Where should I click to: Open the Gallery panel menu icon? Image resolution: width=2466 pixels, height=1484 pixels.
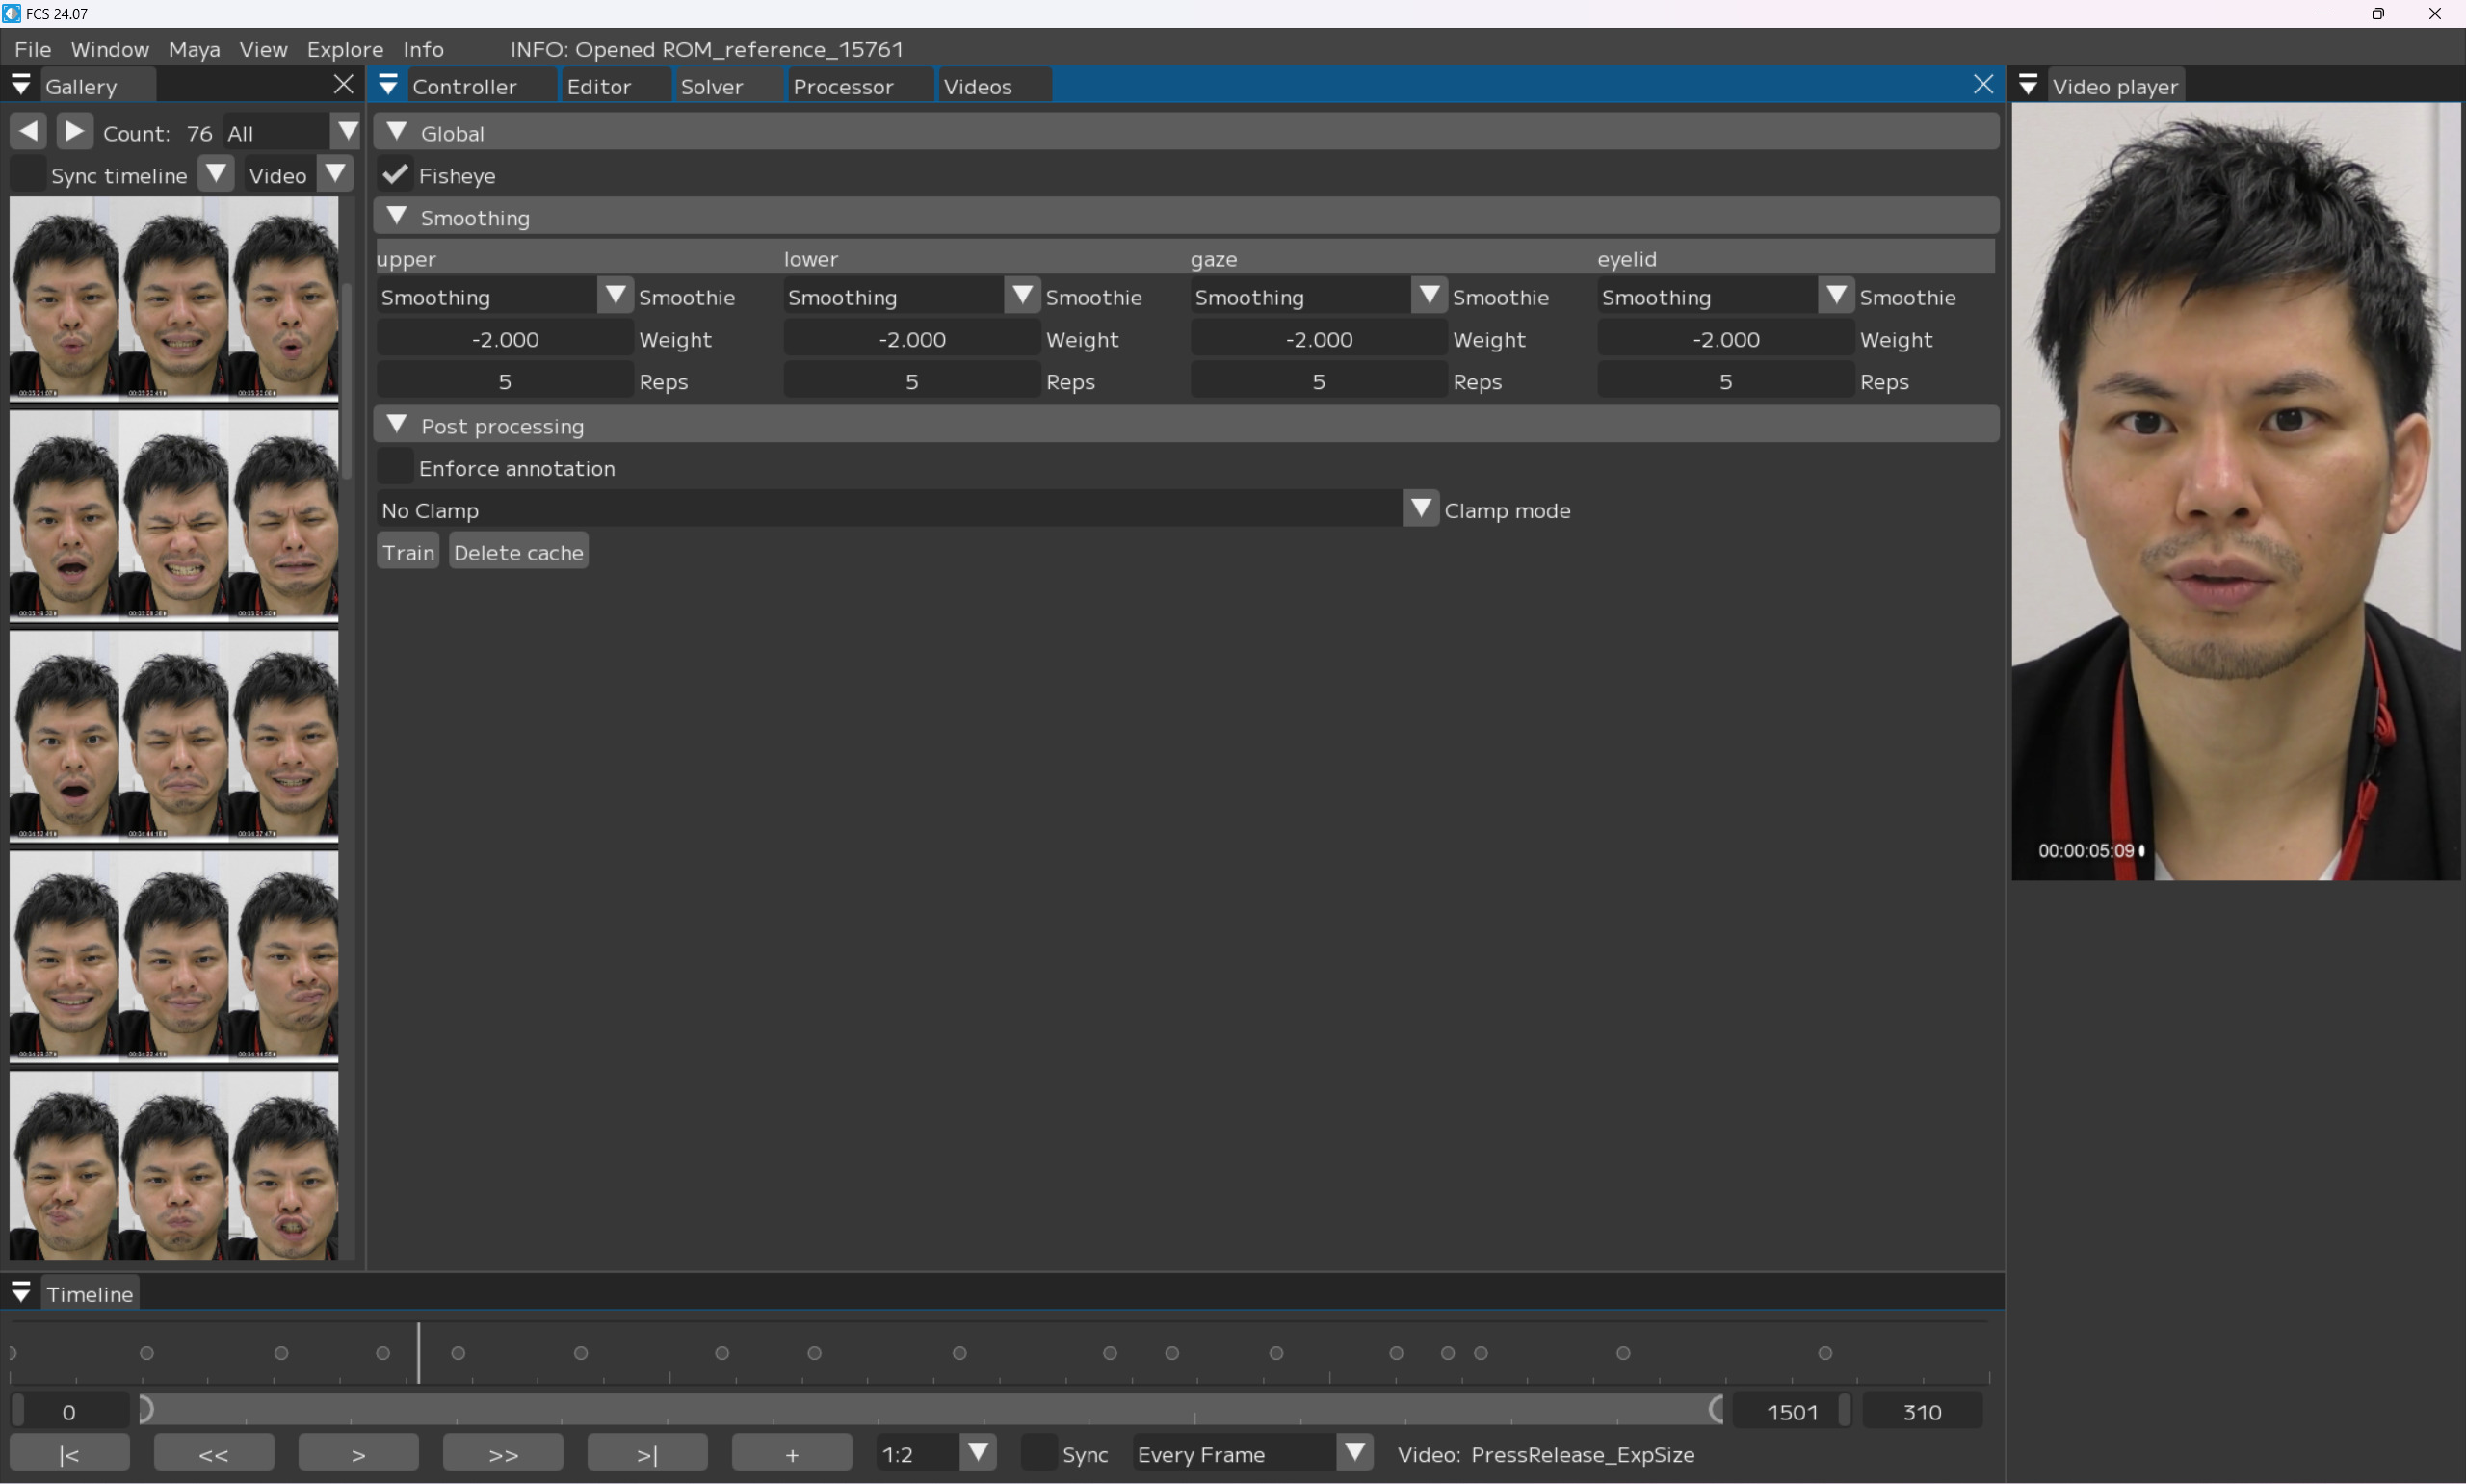20,86
